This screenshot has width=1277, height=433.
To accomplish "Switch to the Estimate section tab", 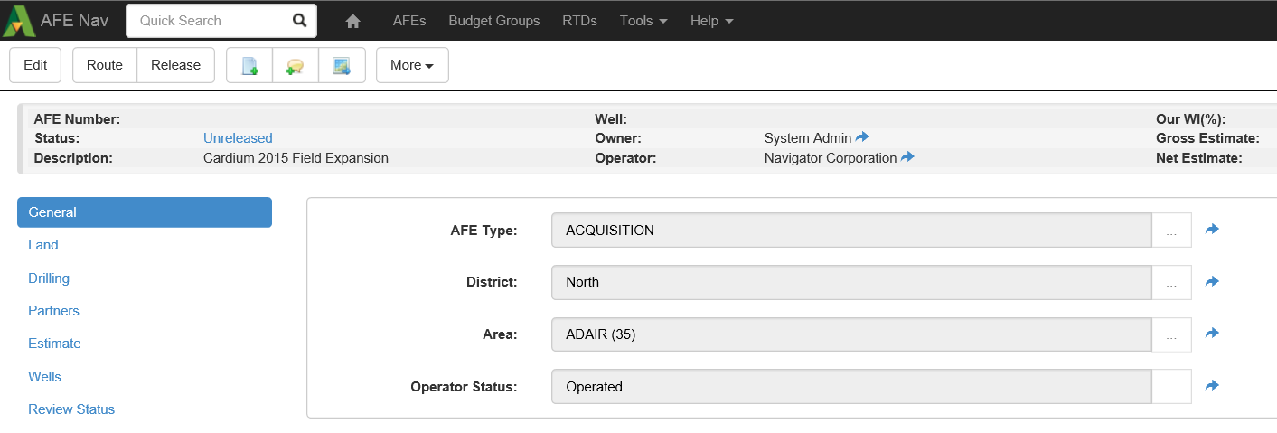I will [54, 344].
